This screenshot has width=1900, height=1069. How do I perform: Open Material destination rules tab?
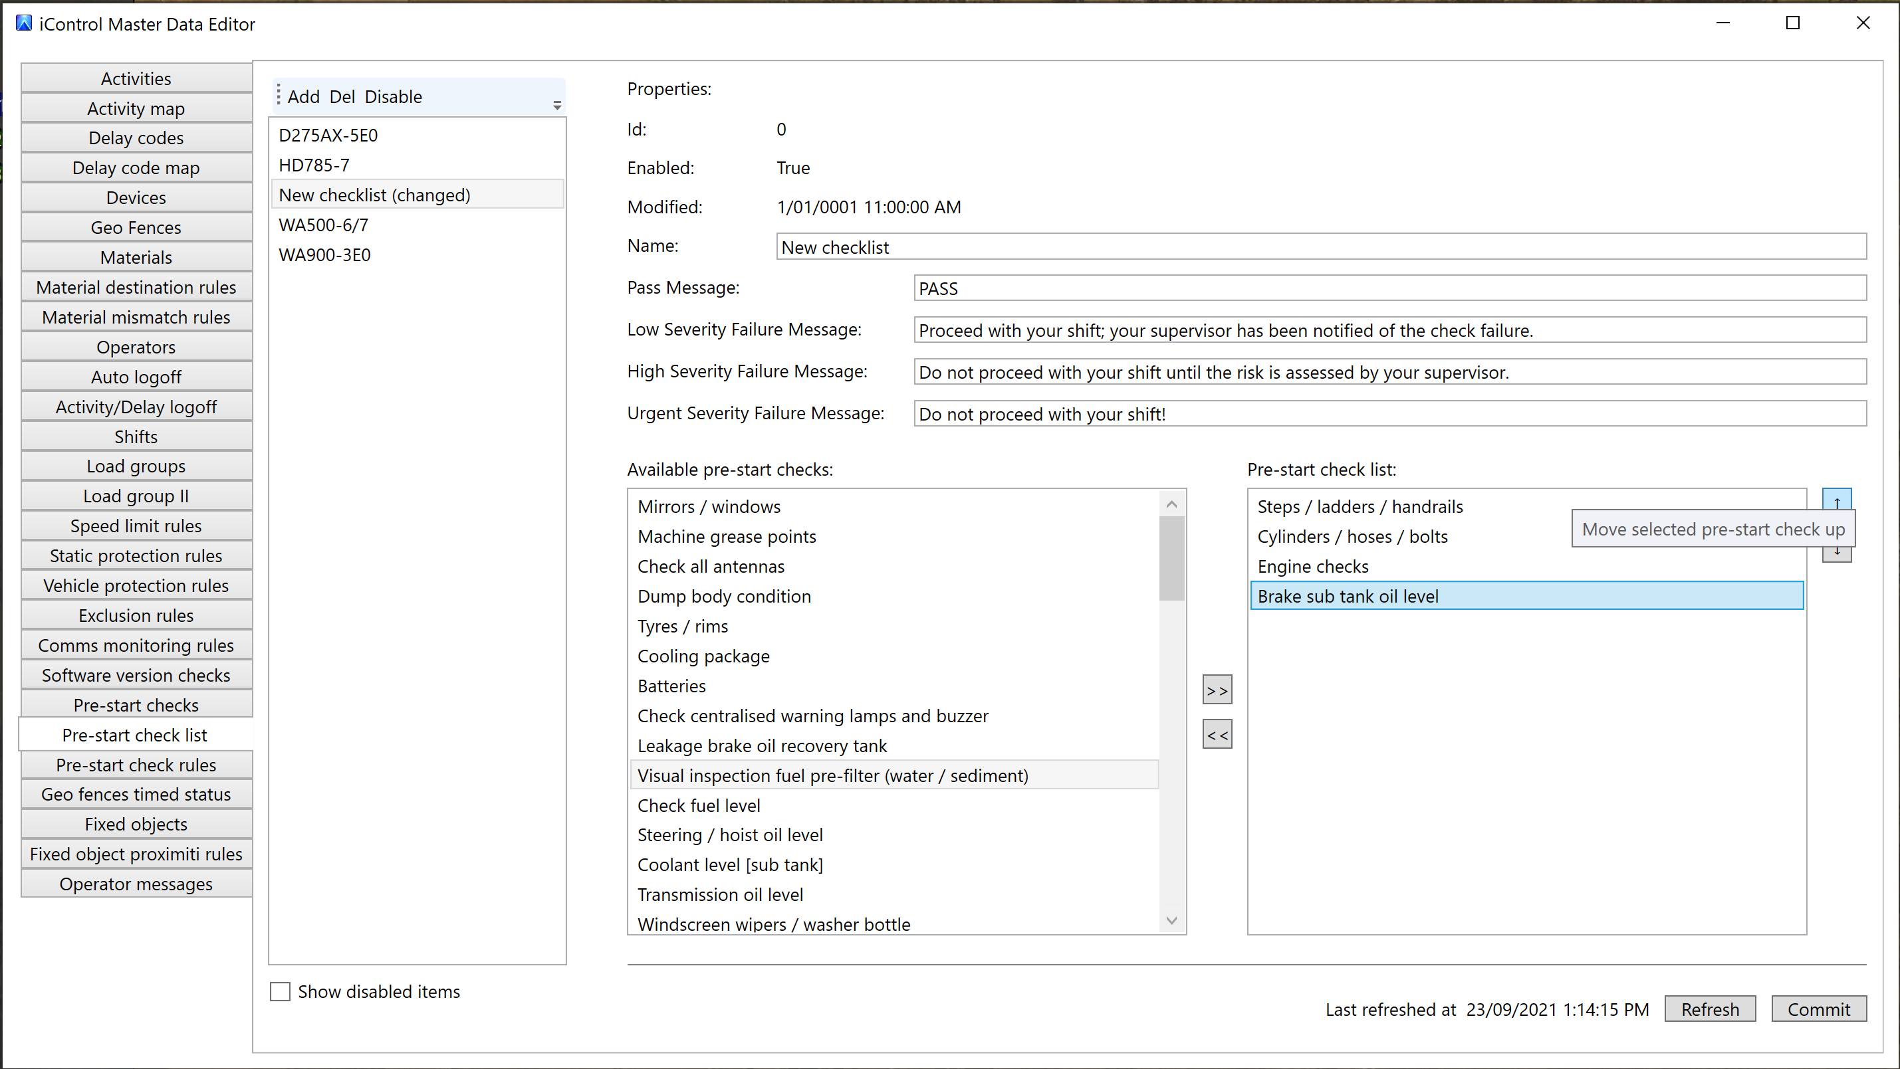pos(136,288)
